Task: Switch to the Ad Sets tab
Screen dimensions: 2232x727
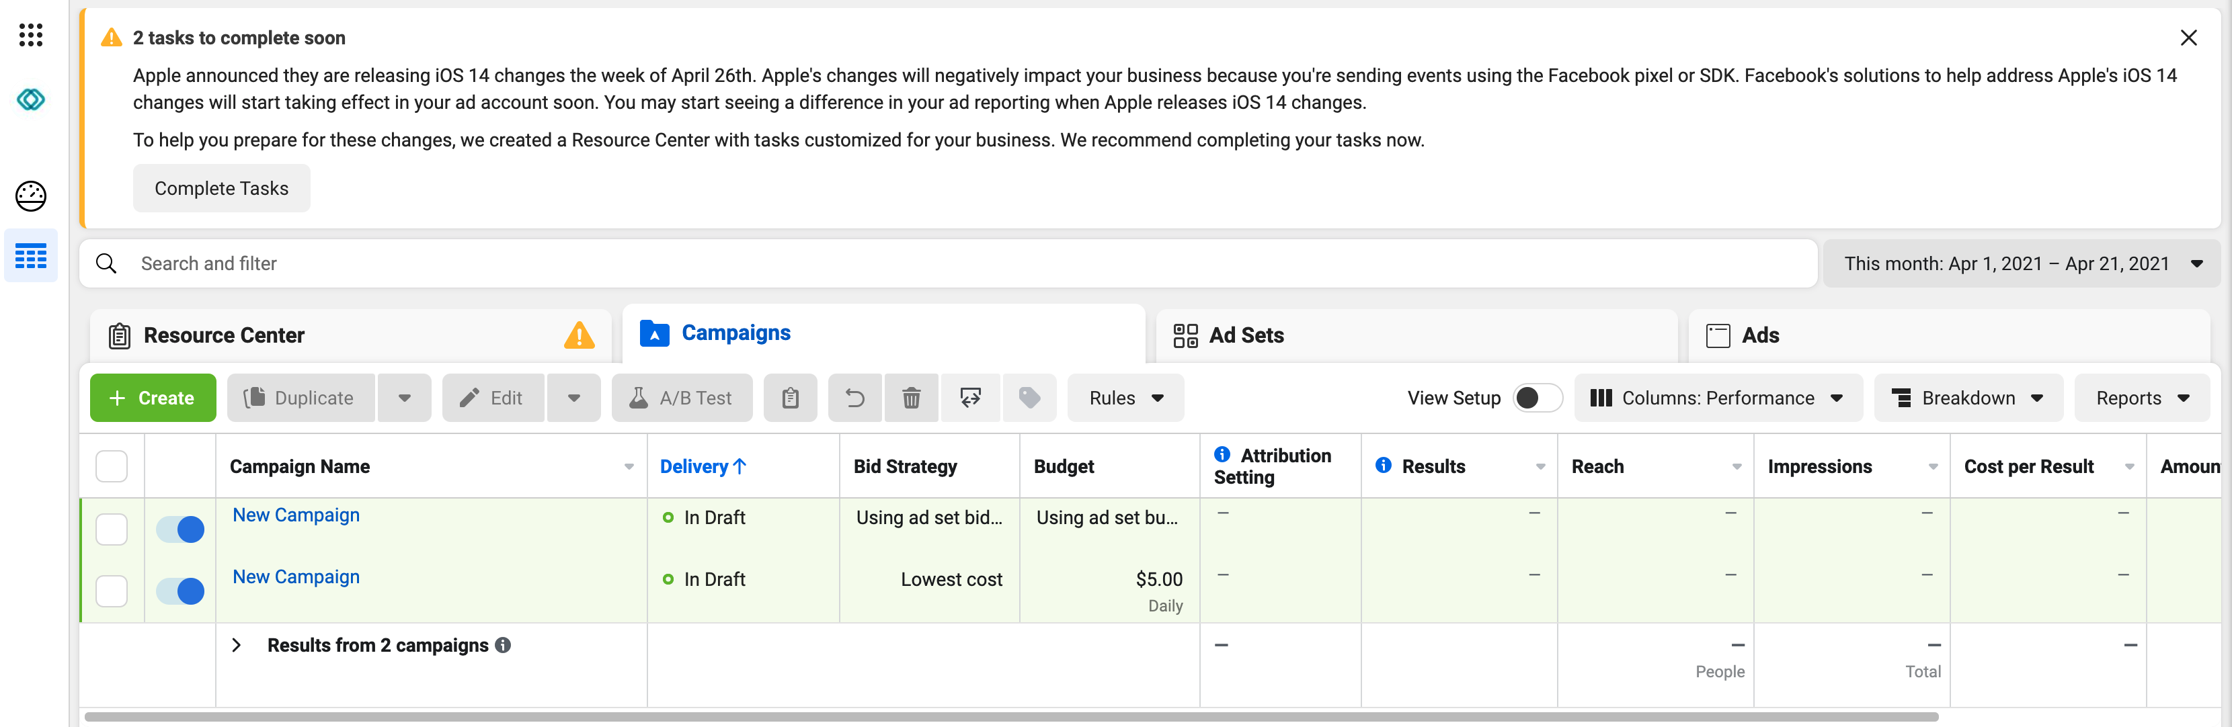Action: (1245, 336)
